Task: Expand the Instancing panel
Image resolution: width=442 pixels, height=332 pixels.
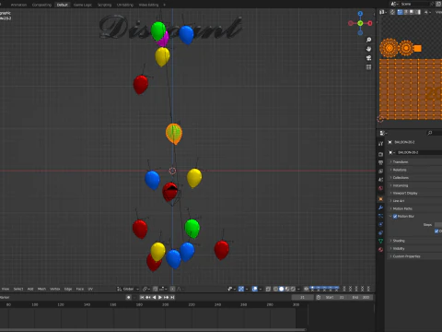Action: click(414, 185)
